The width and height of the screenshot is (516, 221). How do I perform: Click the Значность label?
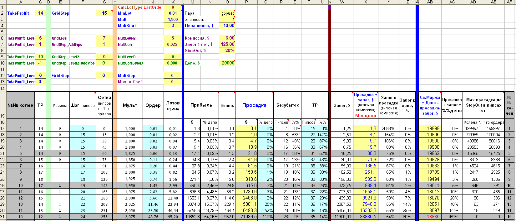point(194,19)
